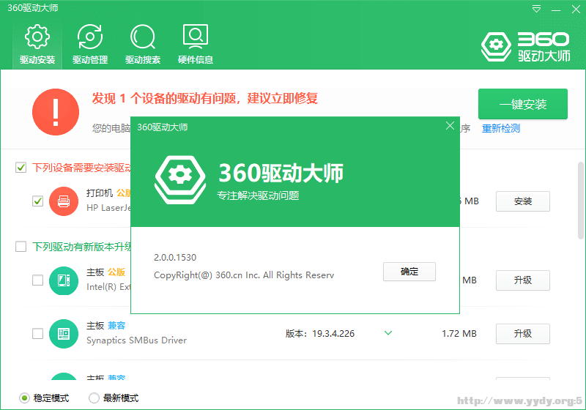This screenshot has width=586, height=410.
Task: Check the 主板 Intel(R) row checkbox
Action: click(x=38, y=280)
